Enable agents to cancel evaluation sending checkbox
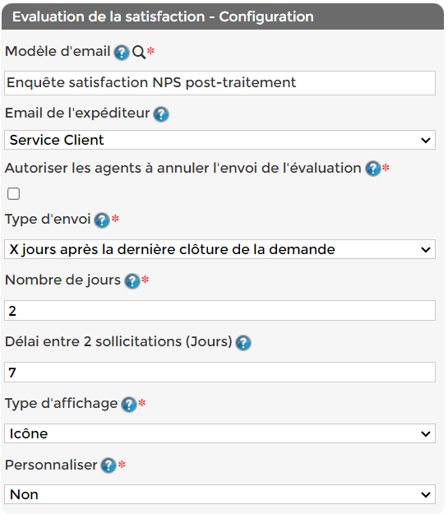 point(13,194)
